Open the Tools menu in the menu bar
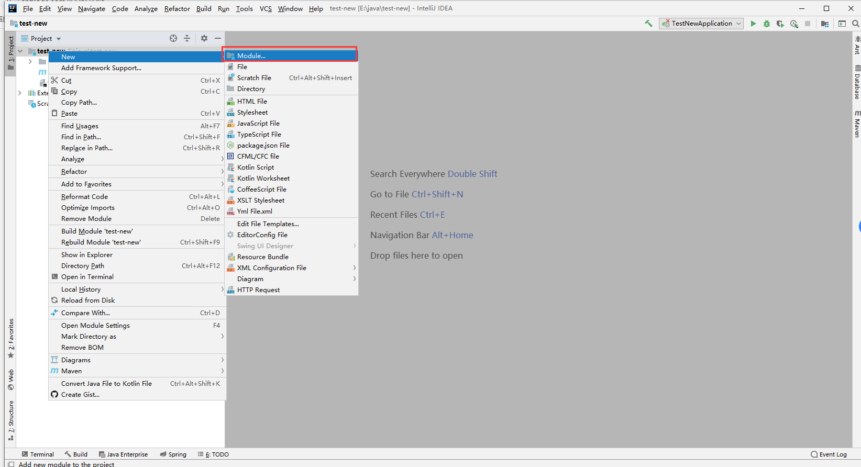The image size is (861, 467). 244,8
